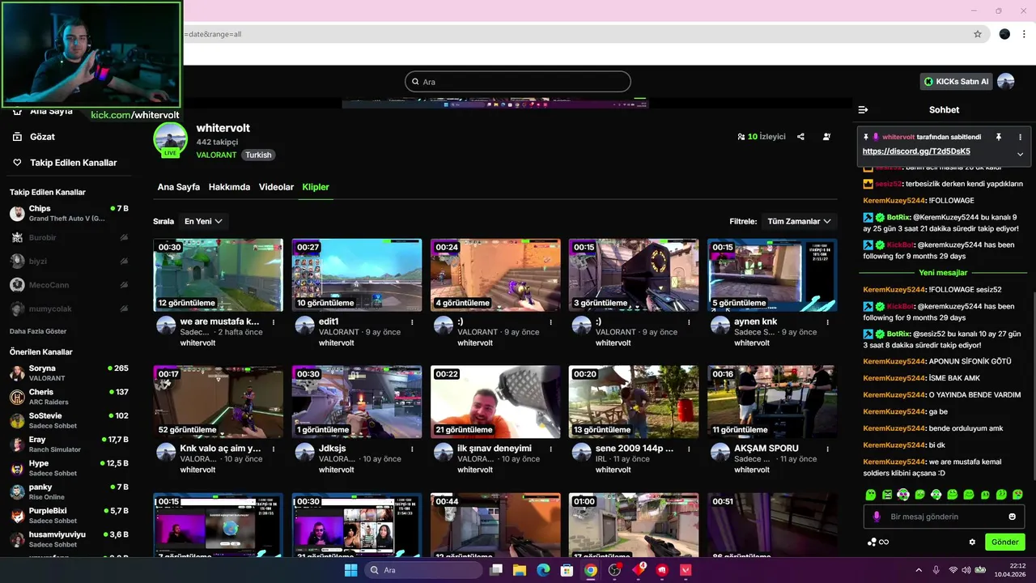
Task: Show hidden tray icons chevron
Action: pos(918,570)
